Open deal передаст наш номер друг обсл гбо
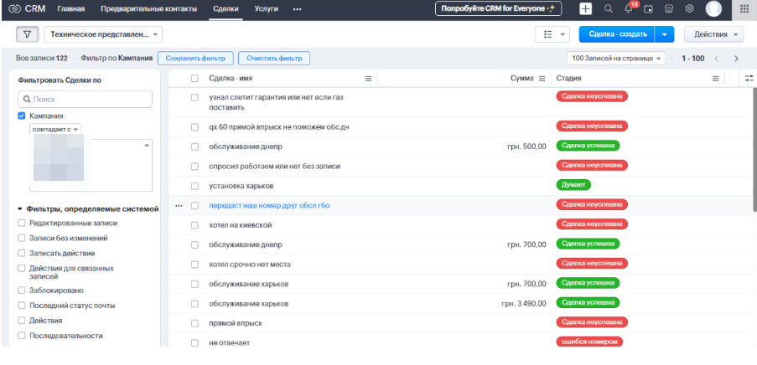The image size is (757, 365). [x=269, y=205]
